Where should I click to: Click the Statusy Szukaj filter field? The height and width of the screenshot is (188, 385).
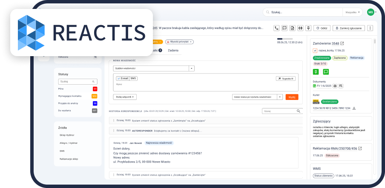coord(78,82)
